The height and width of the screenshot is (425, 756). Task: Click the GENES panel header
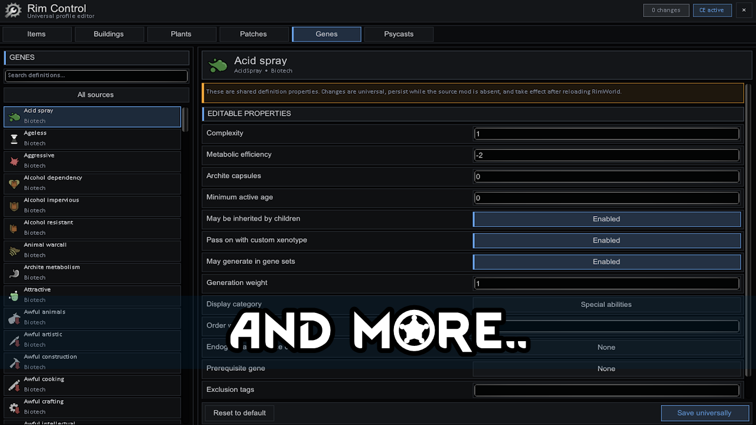click(x=96, y=57)
